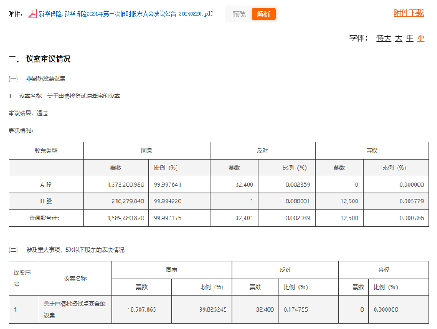Click the A 股 row label
The height and width of the screenshot is (329, 437).
[x=46, y=184]
